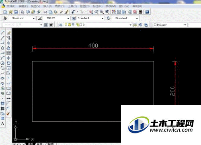Click the Pan realtime icon

click(x=91, y=12)
